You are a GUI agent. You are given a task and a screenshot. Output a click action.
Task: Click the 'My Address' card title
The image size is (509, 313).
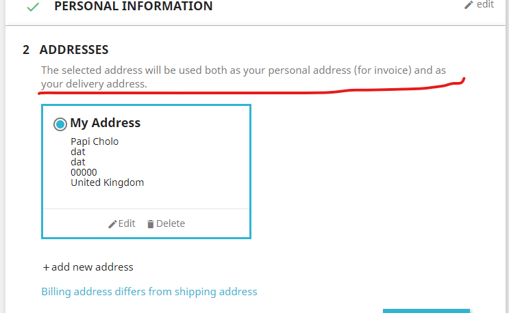[x=105, y=123]
